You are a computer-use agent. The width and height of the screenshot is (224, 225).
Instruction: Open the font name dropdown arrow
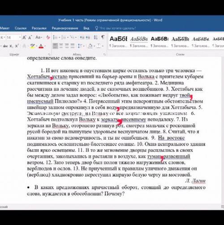[x=4, y=37]
